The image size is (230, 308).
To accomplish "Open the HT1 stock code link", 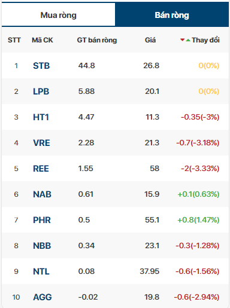I will [x=41, y=117].
